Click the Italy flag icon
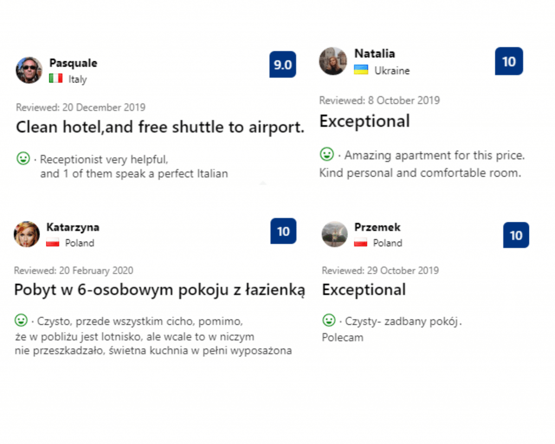The width and height of the screenshot is (555, 444). [55, 79]
